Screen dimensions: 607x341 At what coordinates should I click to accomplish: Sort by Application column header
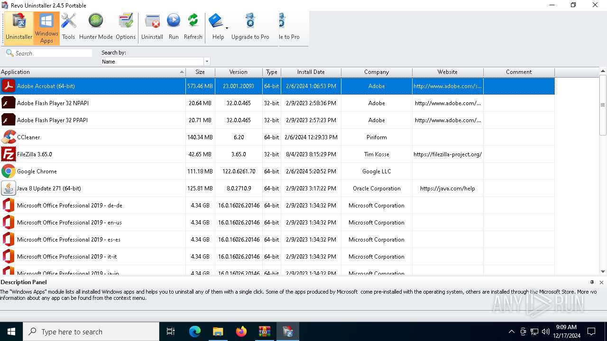tap(92, 72)
